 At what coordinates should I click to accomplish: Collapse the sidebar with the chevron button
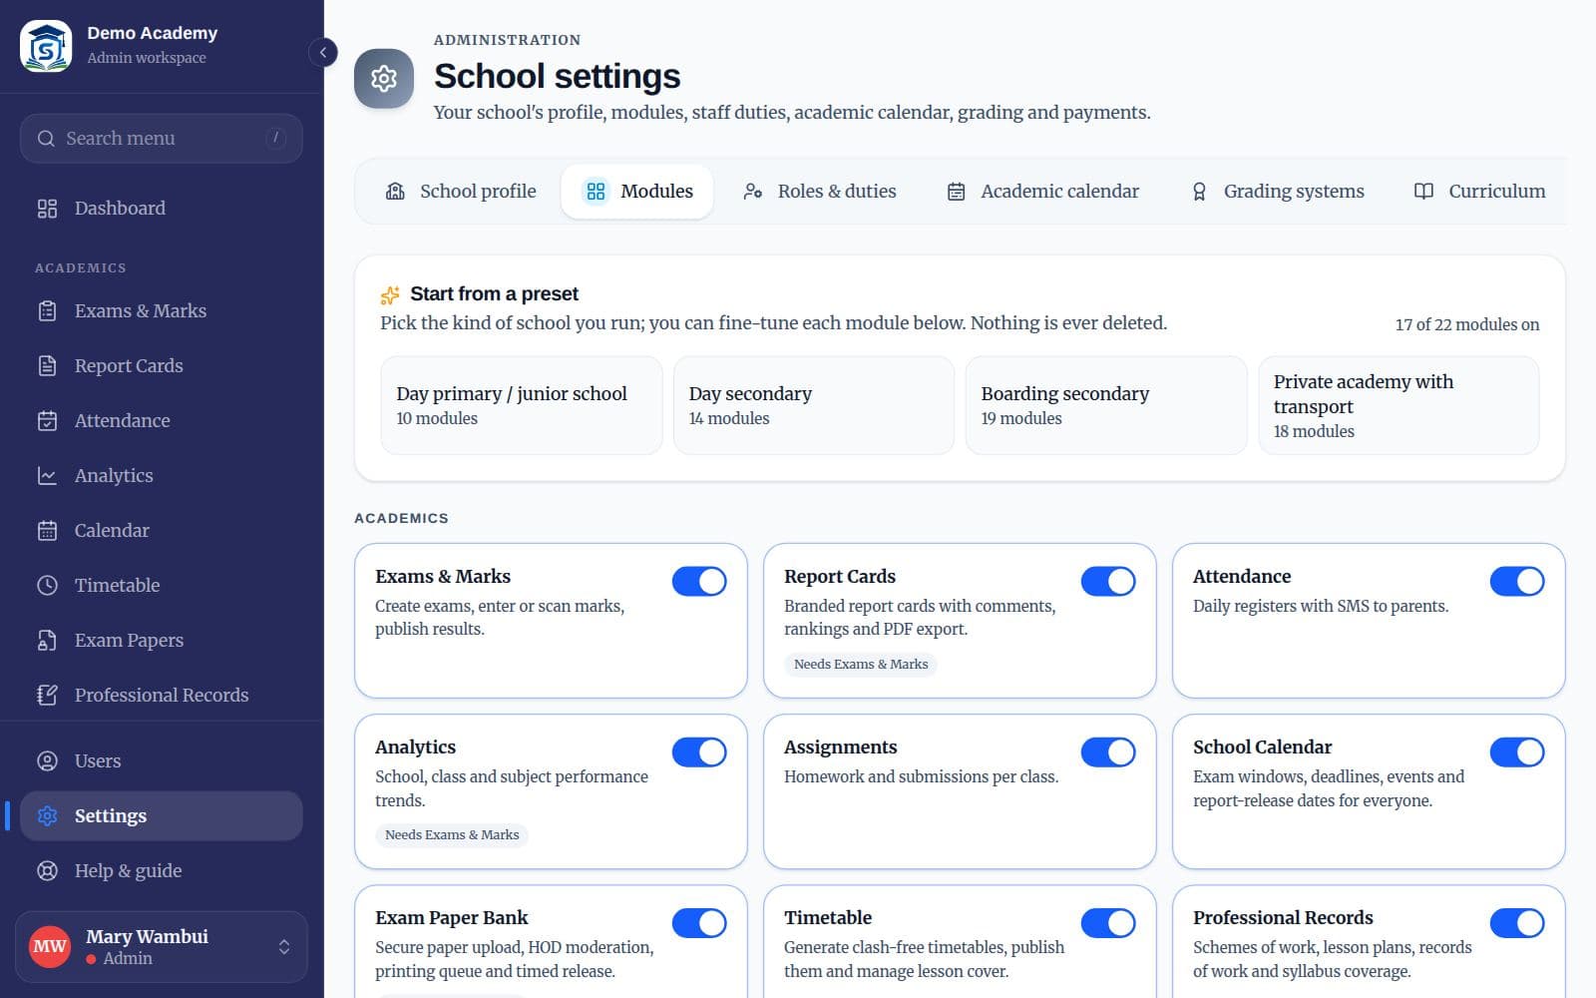coord(323,52)
